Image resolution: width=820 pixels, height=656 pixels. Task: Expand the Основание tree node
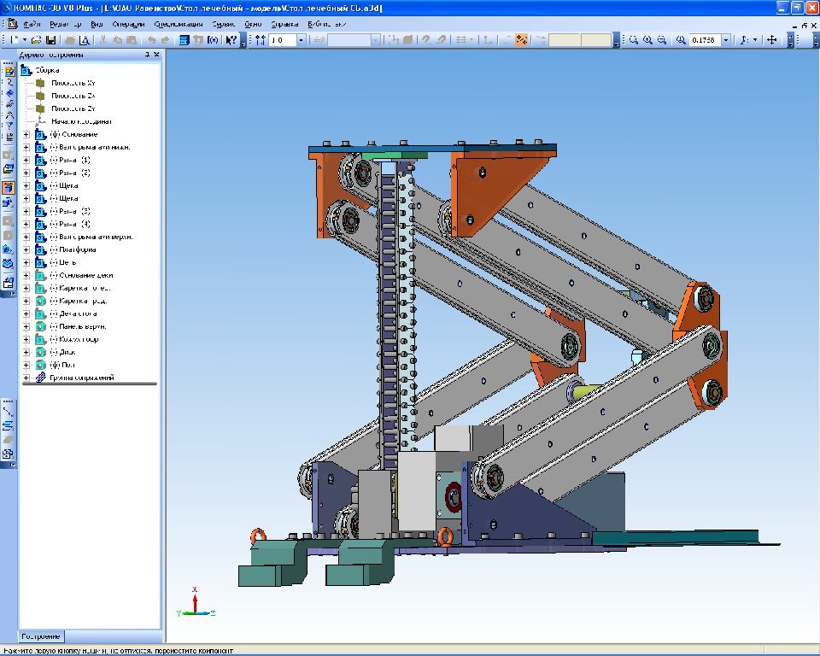[26, 134]
